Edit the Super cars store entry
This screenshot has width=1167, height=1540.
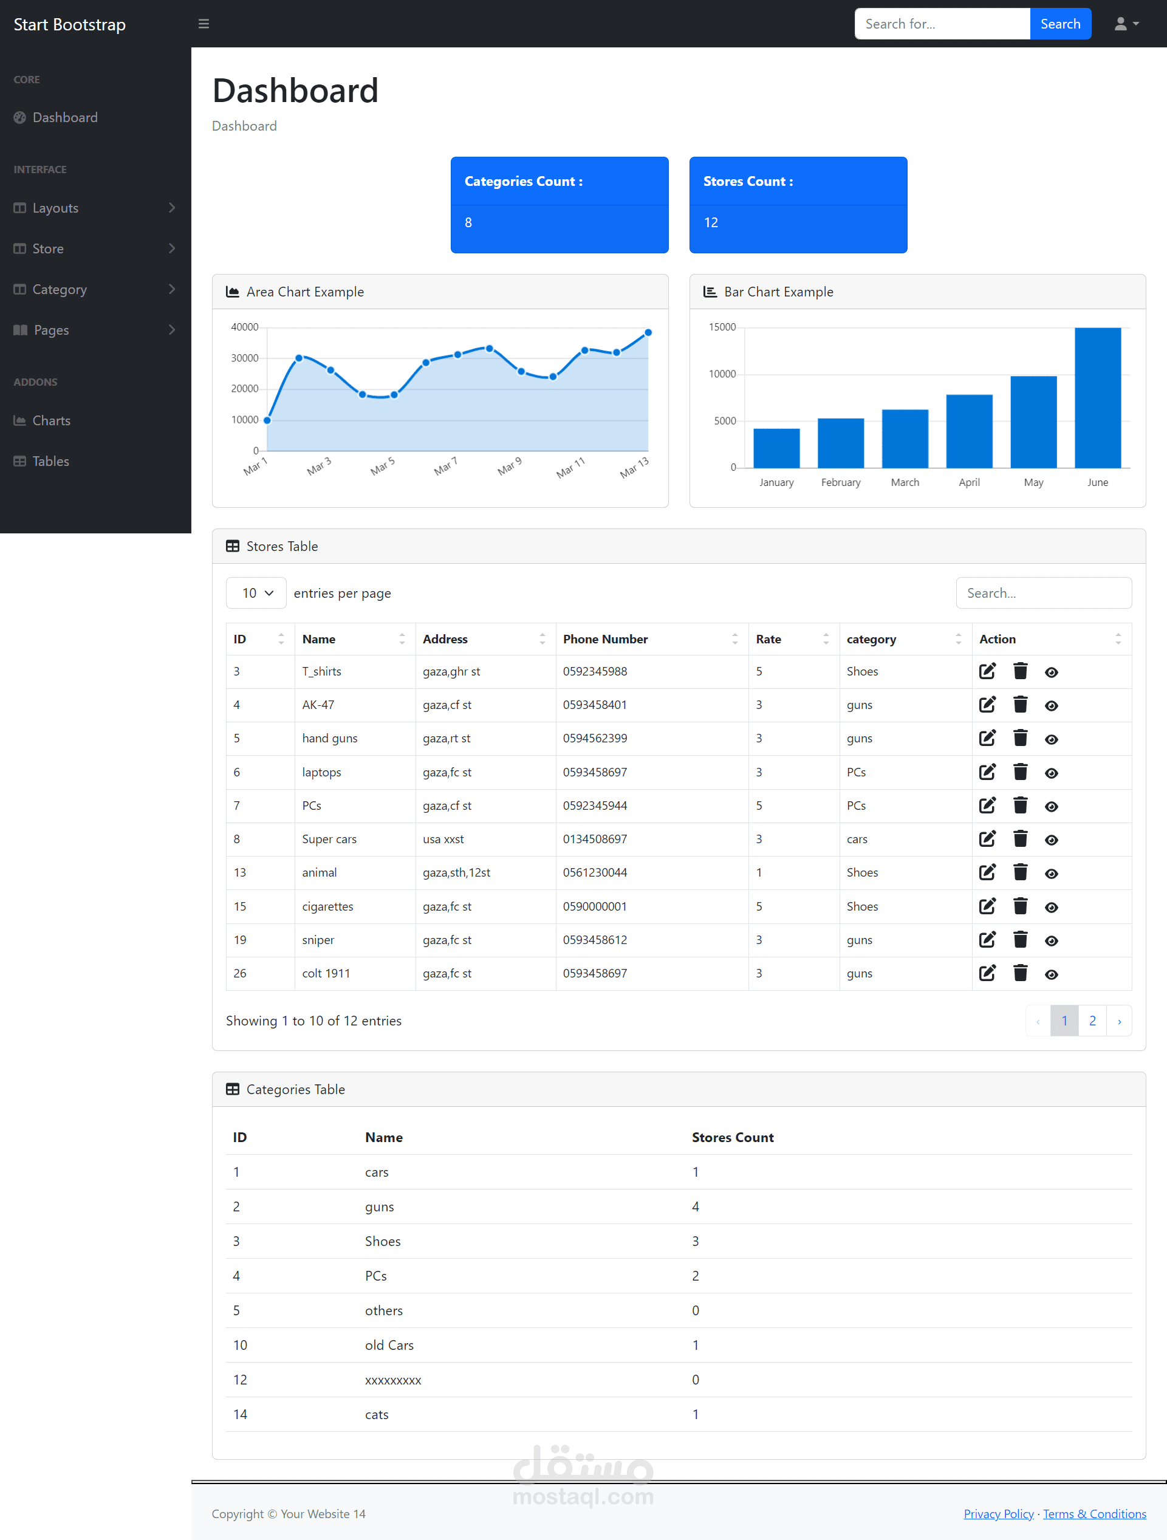pos(987,839)
